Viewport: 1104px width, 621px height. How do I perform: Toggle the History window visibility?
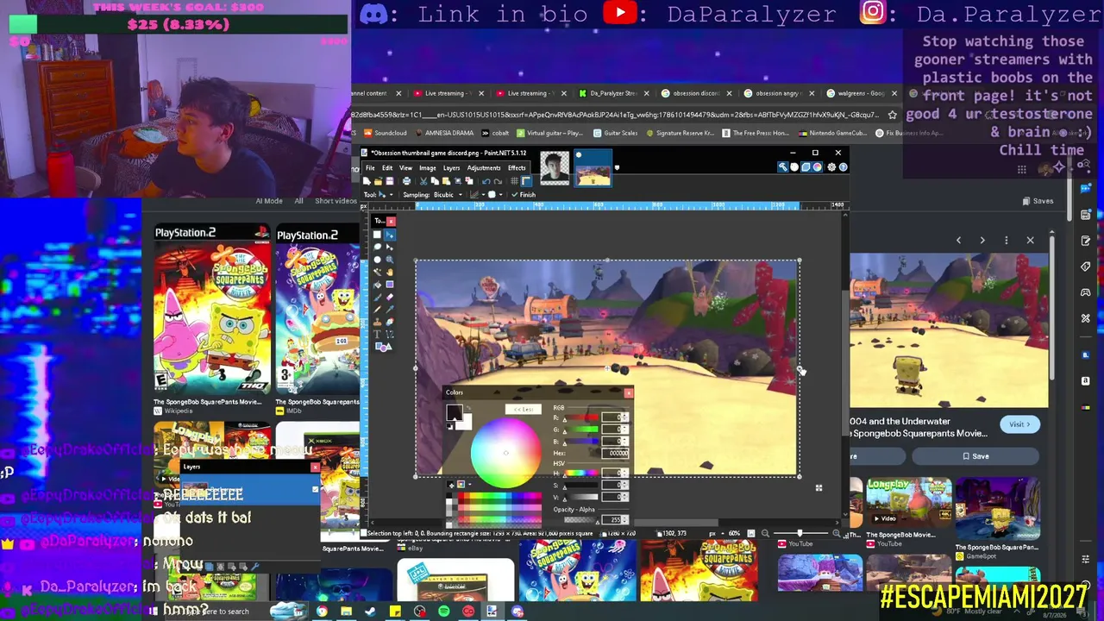click(x=794, y=167)
